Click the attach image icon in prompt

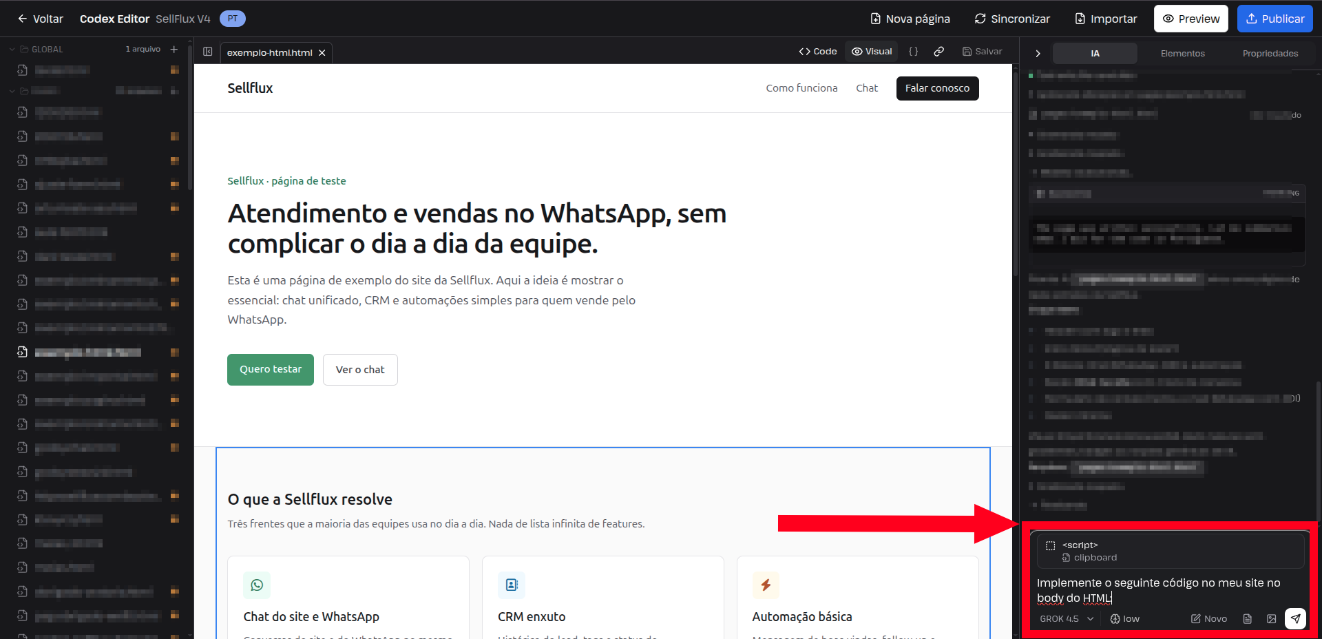coord(1271,619)
